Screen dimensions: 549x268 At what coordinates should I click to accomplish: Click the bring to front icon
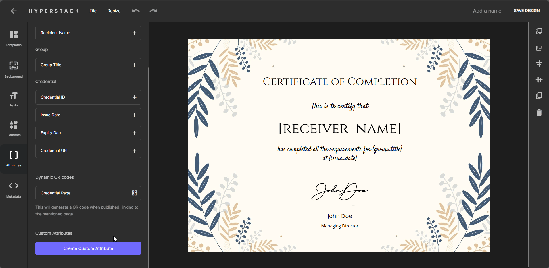tap(539, 31)
